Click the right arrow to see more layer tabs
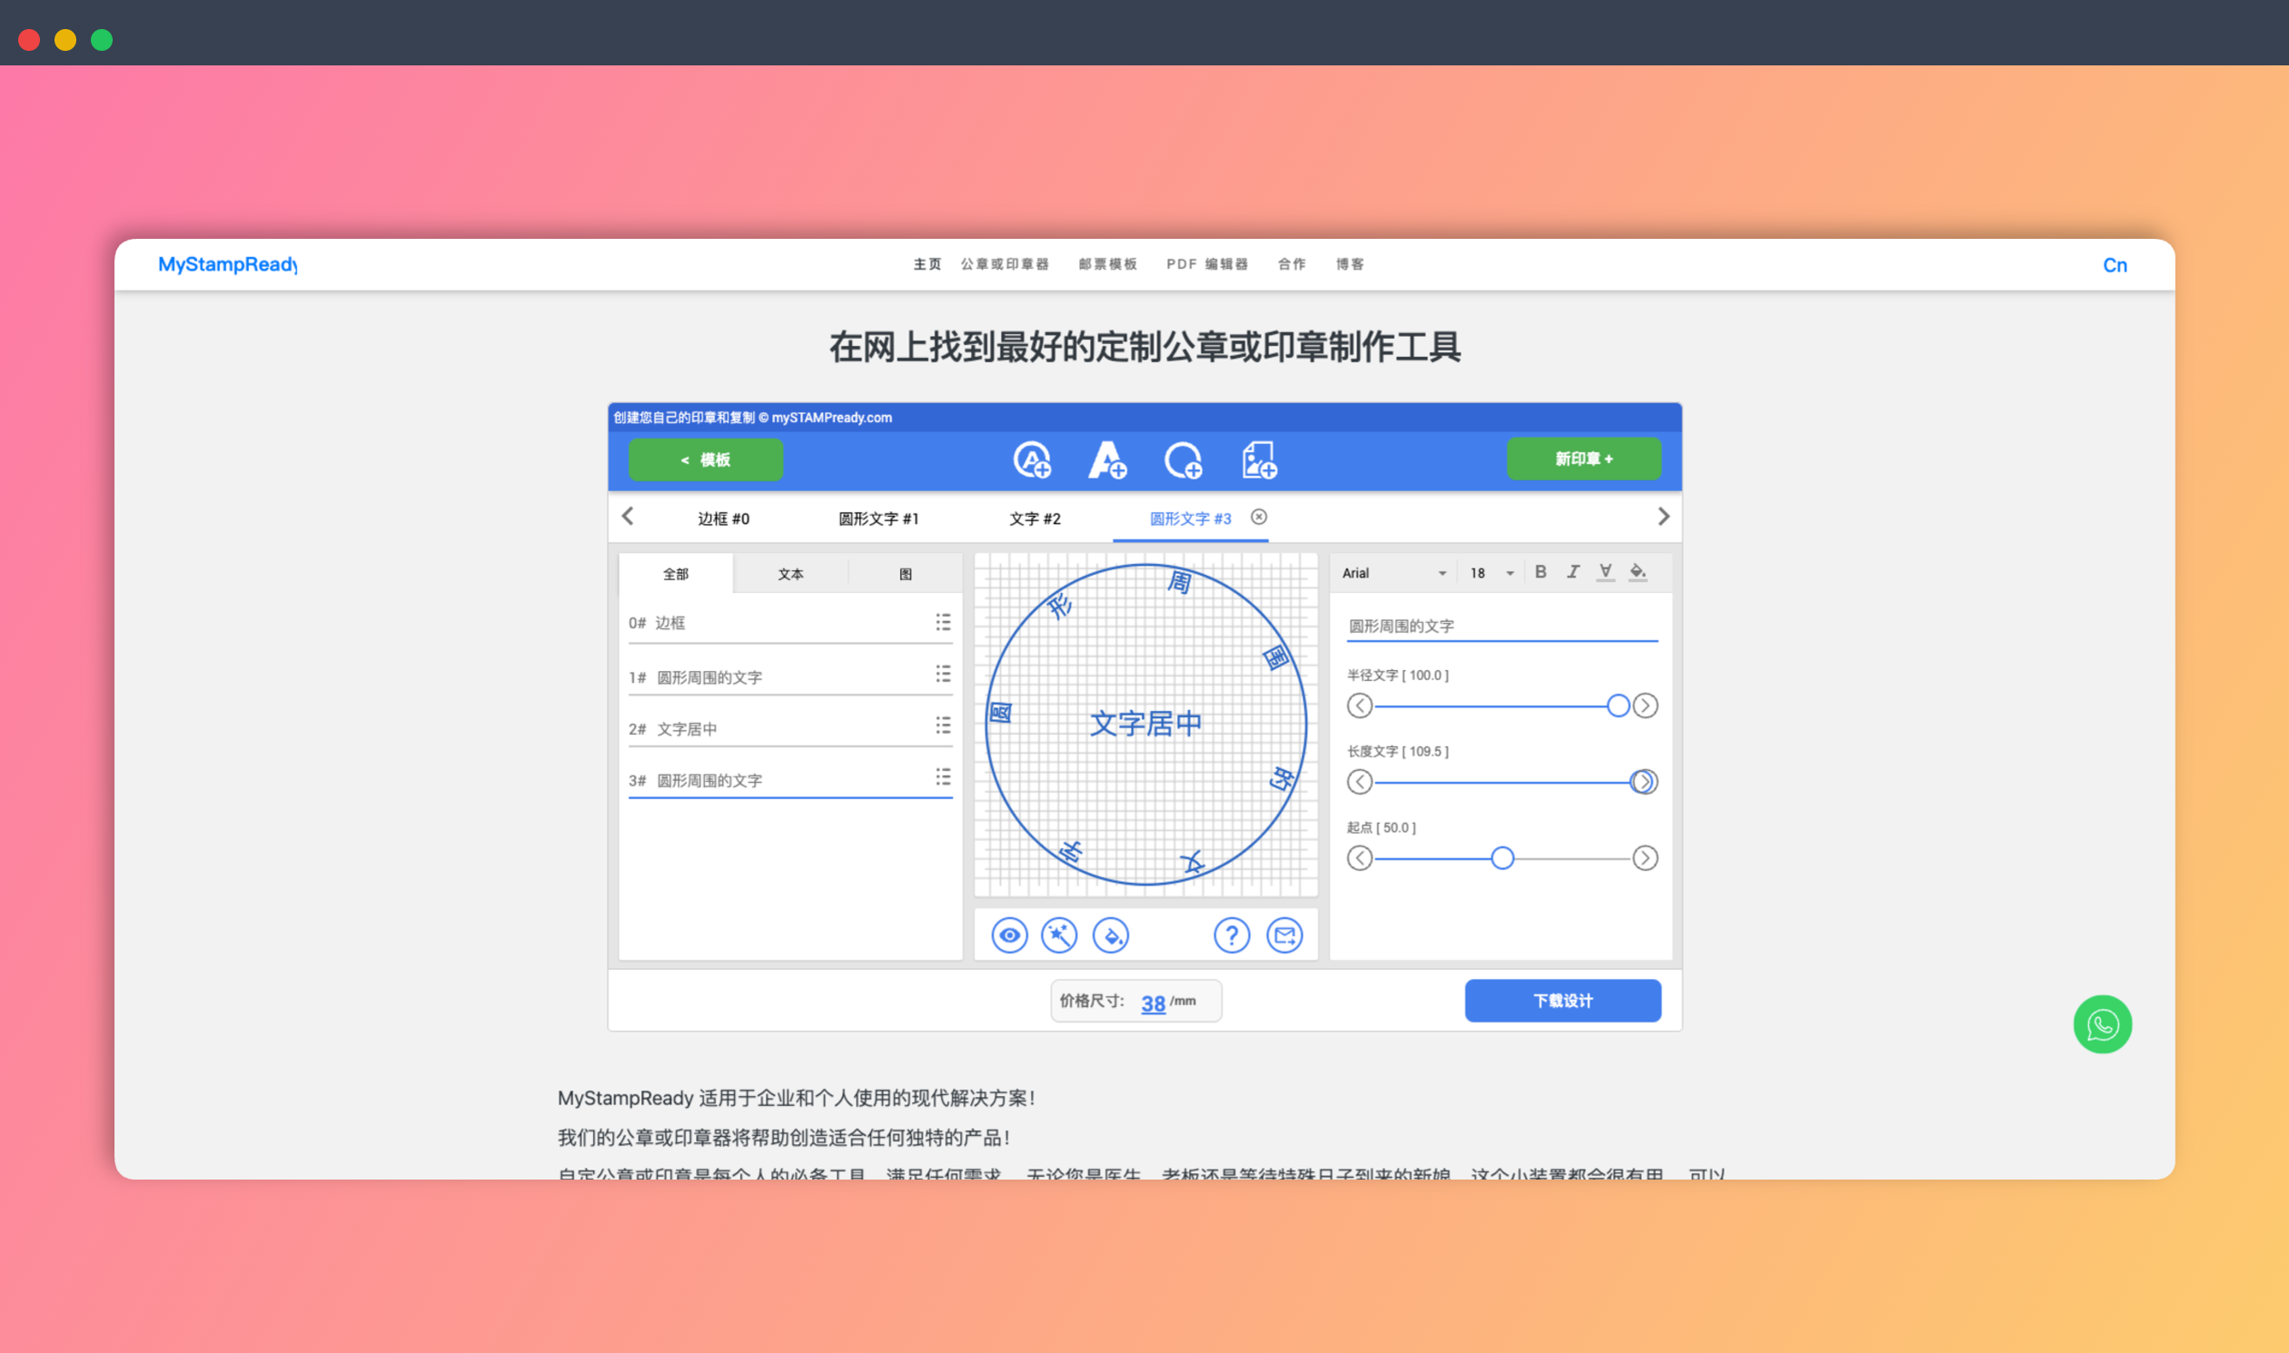Viewport: 2289px width, 1353px height. tap(1663, 517)
